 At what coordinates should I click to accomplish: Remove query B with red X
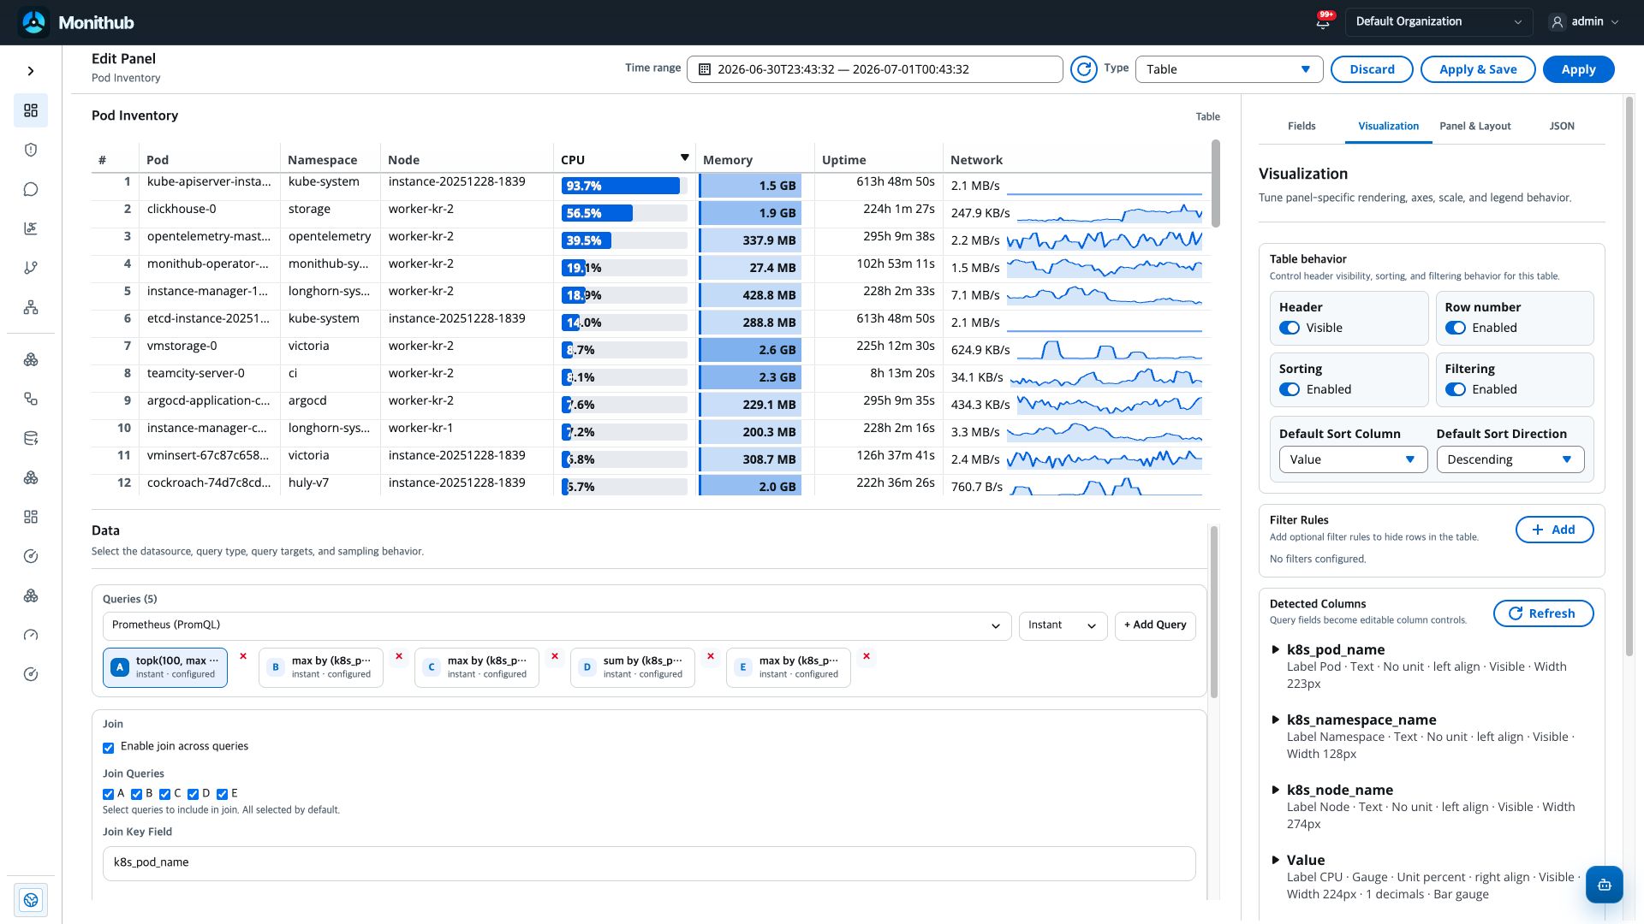pos(399,656)
